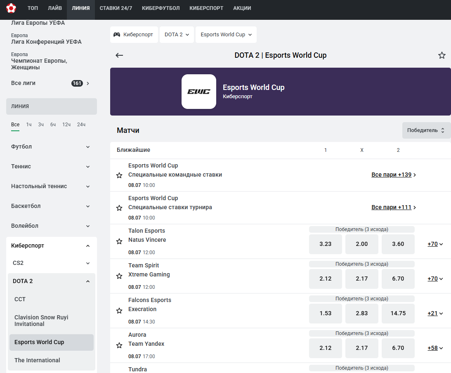
Task: Select Clavision Snow Ruyi Invitational tournament
Action: 52,320
